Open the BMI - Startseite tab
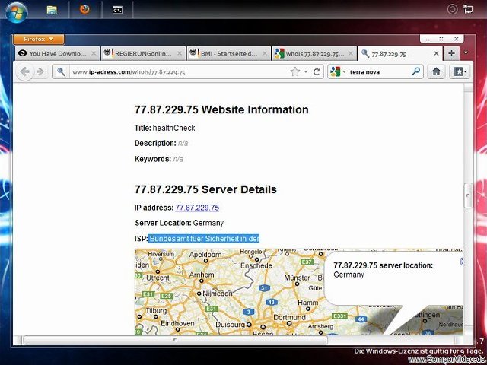 pyautogui.click(x=227, y=53)
